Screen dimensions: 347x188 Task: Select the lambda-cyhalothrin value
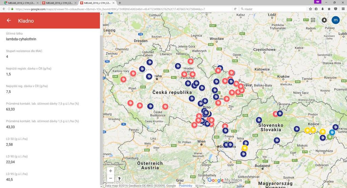pyautogui.click(x=21, y=39)
